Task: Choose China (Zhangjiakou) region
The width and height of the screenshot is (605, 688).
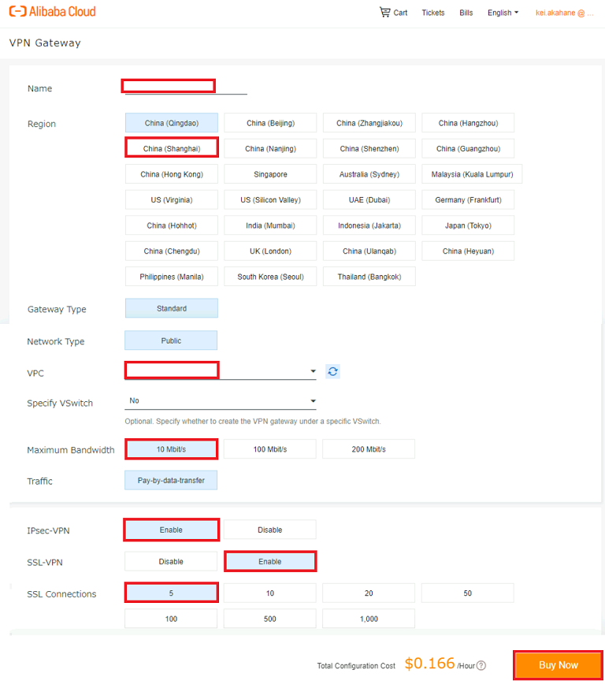Action: (x=369, y=123)
